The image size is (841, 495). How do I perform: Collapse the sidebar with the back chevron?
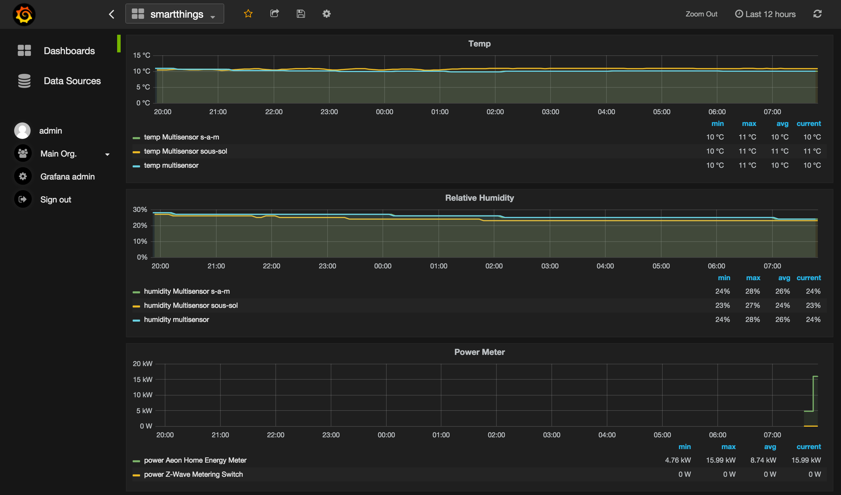pyautogui.click(x=112, y=14)
